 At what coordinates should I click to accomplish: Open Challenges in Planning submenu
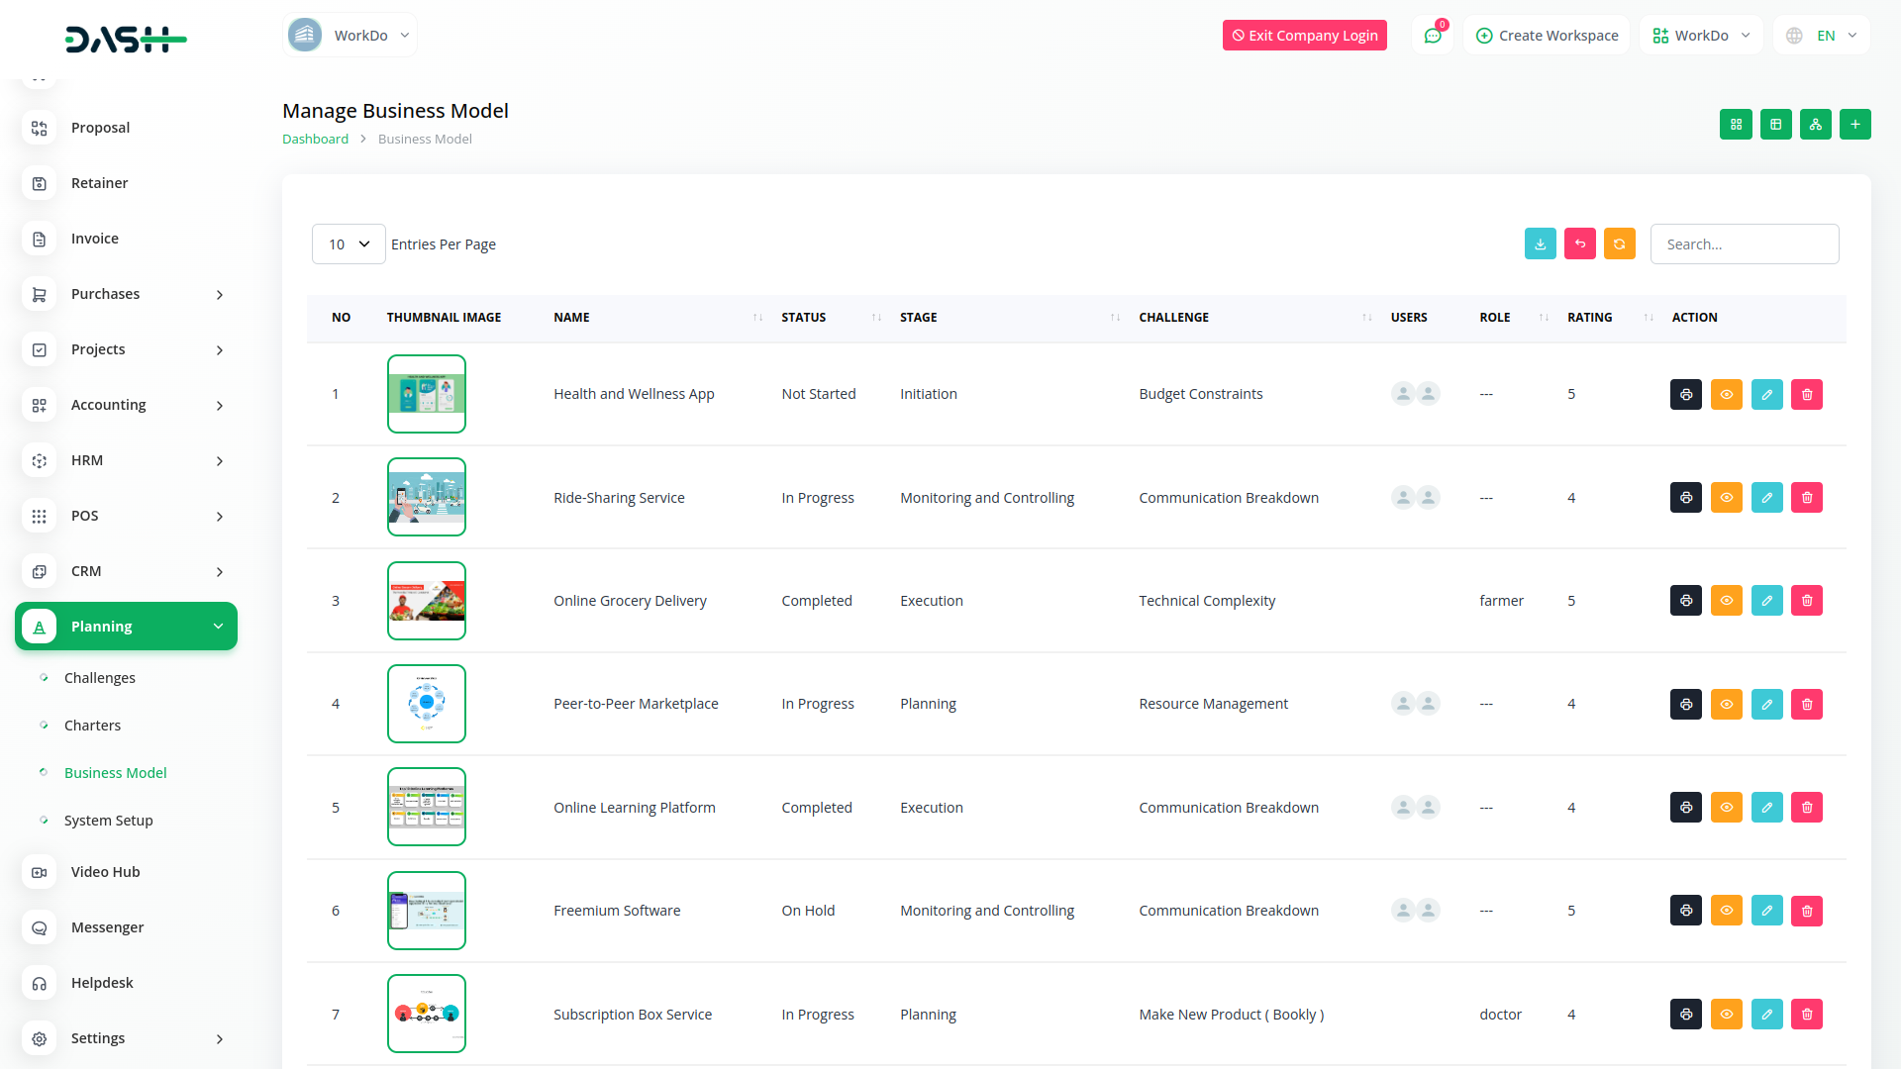(99, 678)
